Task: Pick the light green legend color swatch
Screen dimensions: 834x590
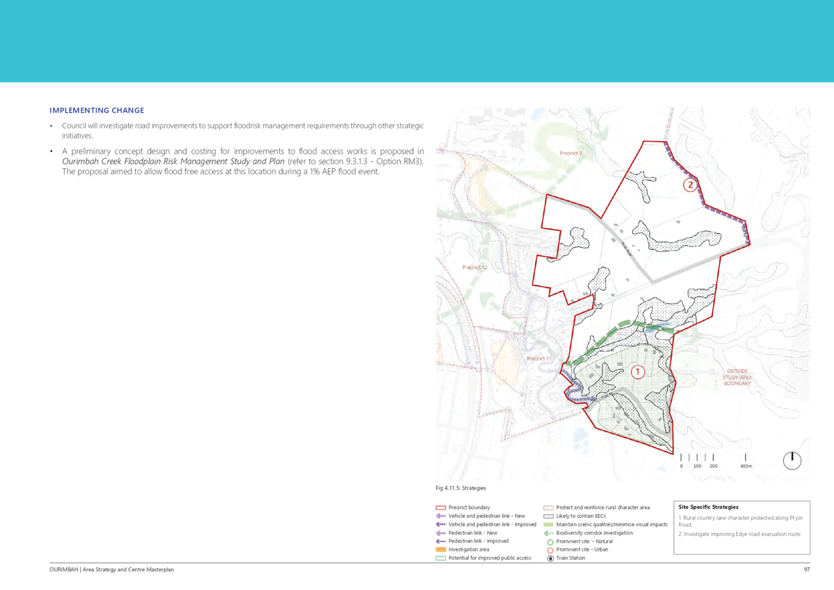Action: 548,525
